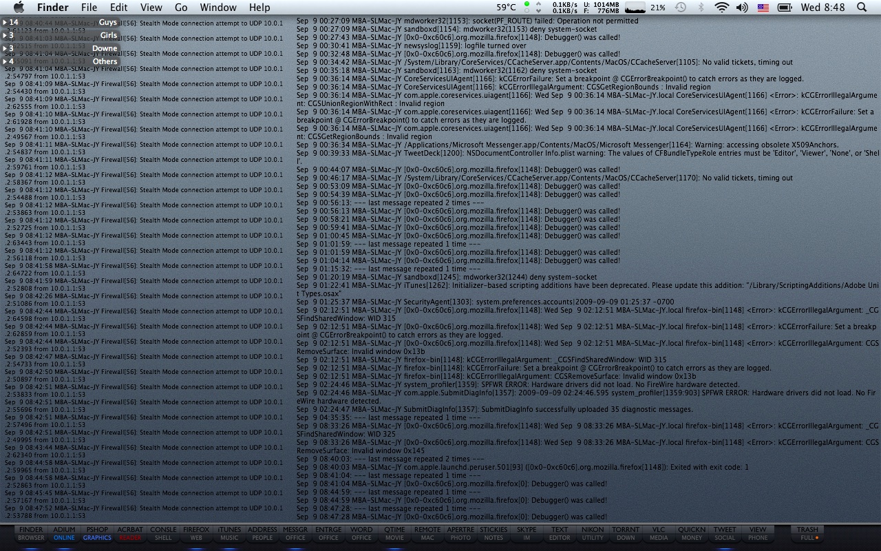Screen dimensions: 881x551
Task: Open TORRNT down dock item
Action: 626,534
